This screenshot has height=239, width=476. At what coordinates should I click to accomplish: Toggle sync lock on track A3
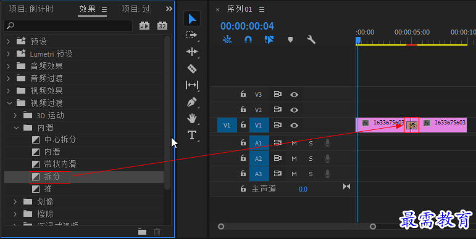point(277,174)
